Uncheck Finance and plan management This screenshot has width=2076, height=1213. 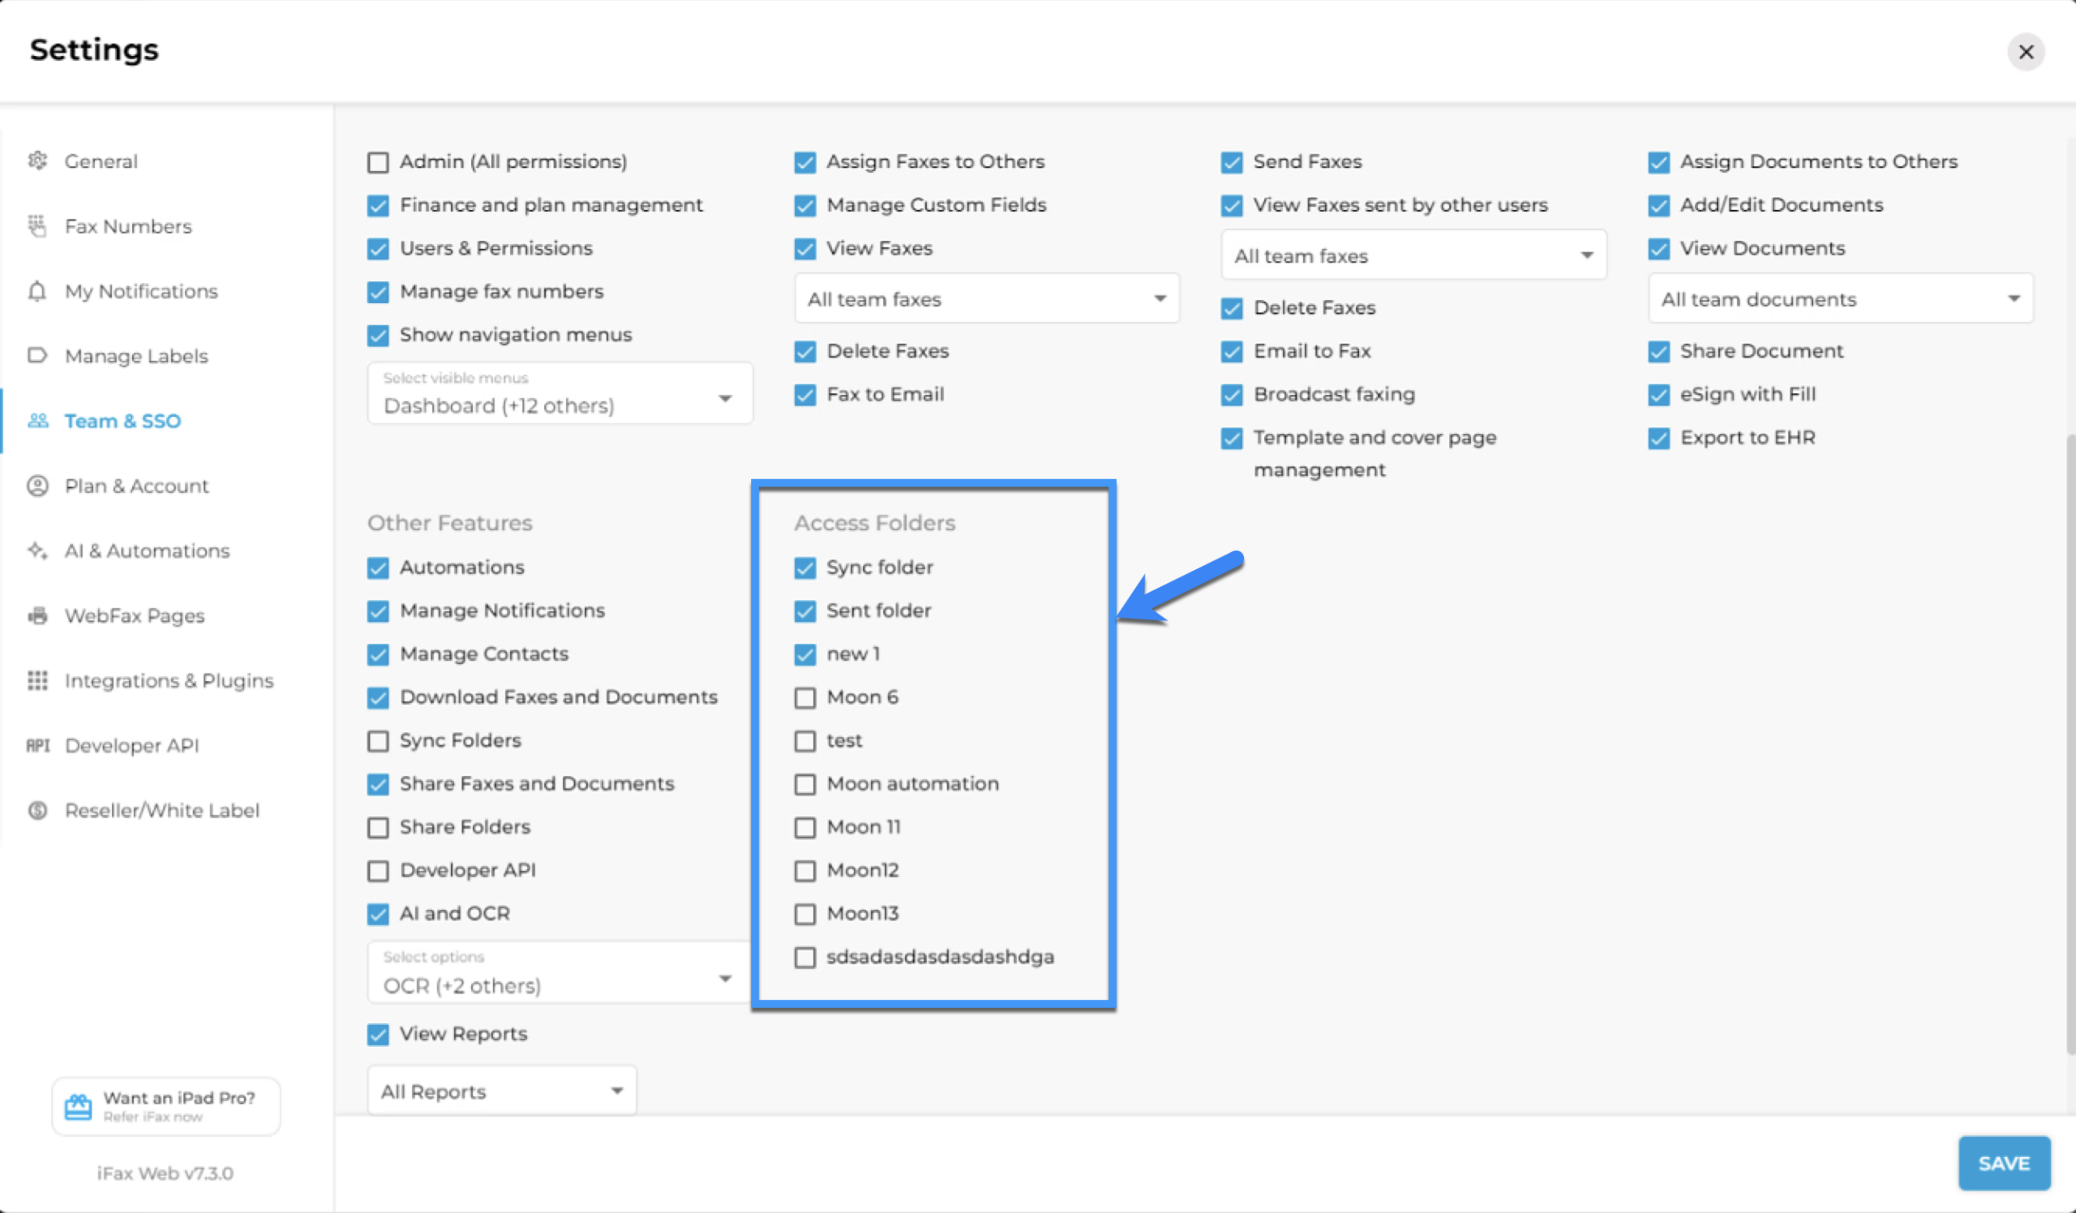pyautogui.click(x=378, y=205)
